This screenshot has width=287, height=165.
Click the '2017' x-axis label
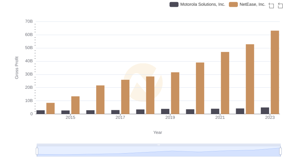[x=120, y=117]
